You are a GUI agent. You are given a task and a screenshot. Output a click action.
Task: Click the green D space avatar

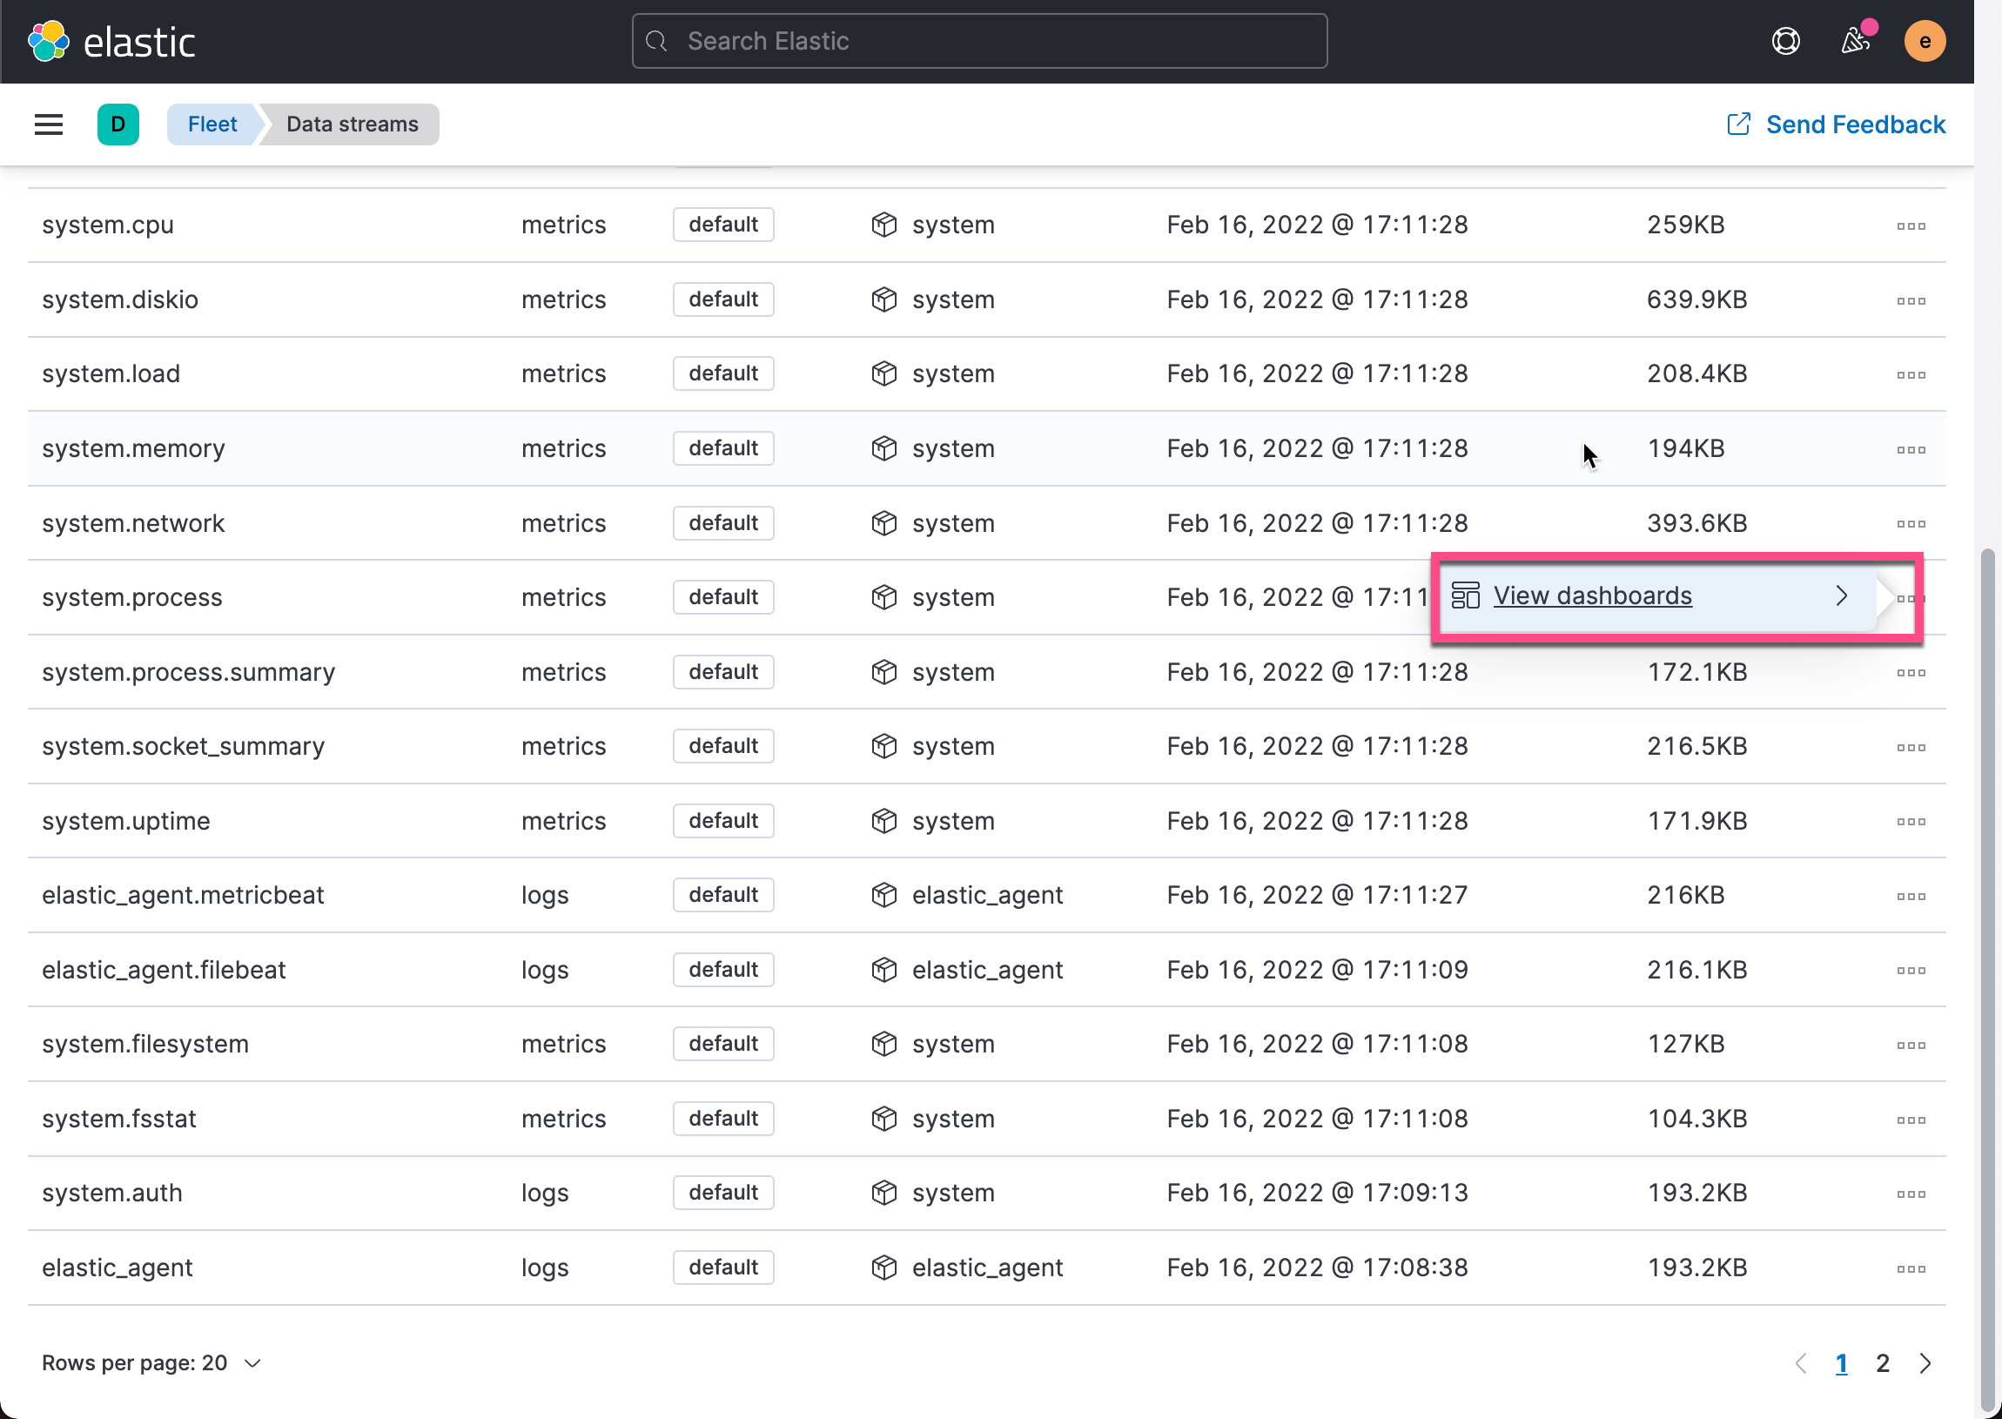click(118, 124)
